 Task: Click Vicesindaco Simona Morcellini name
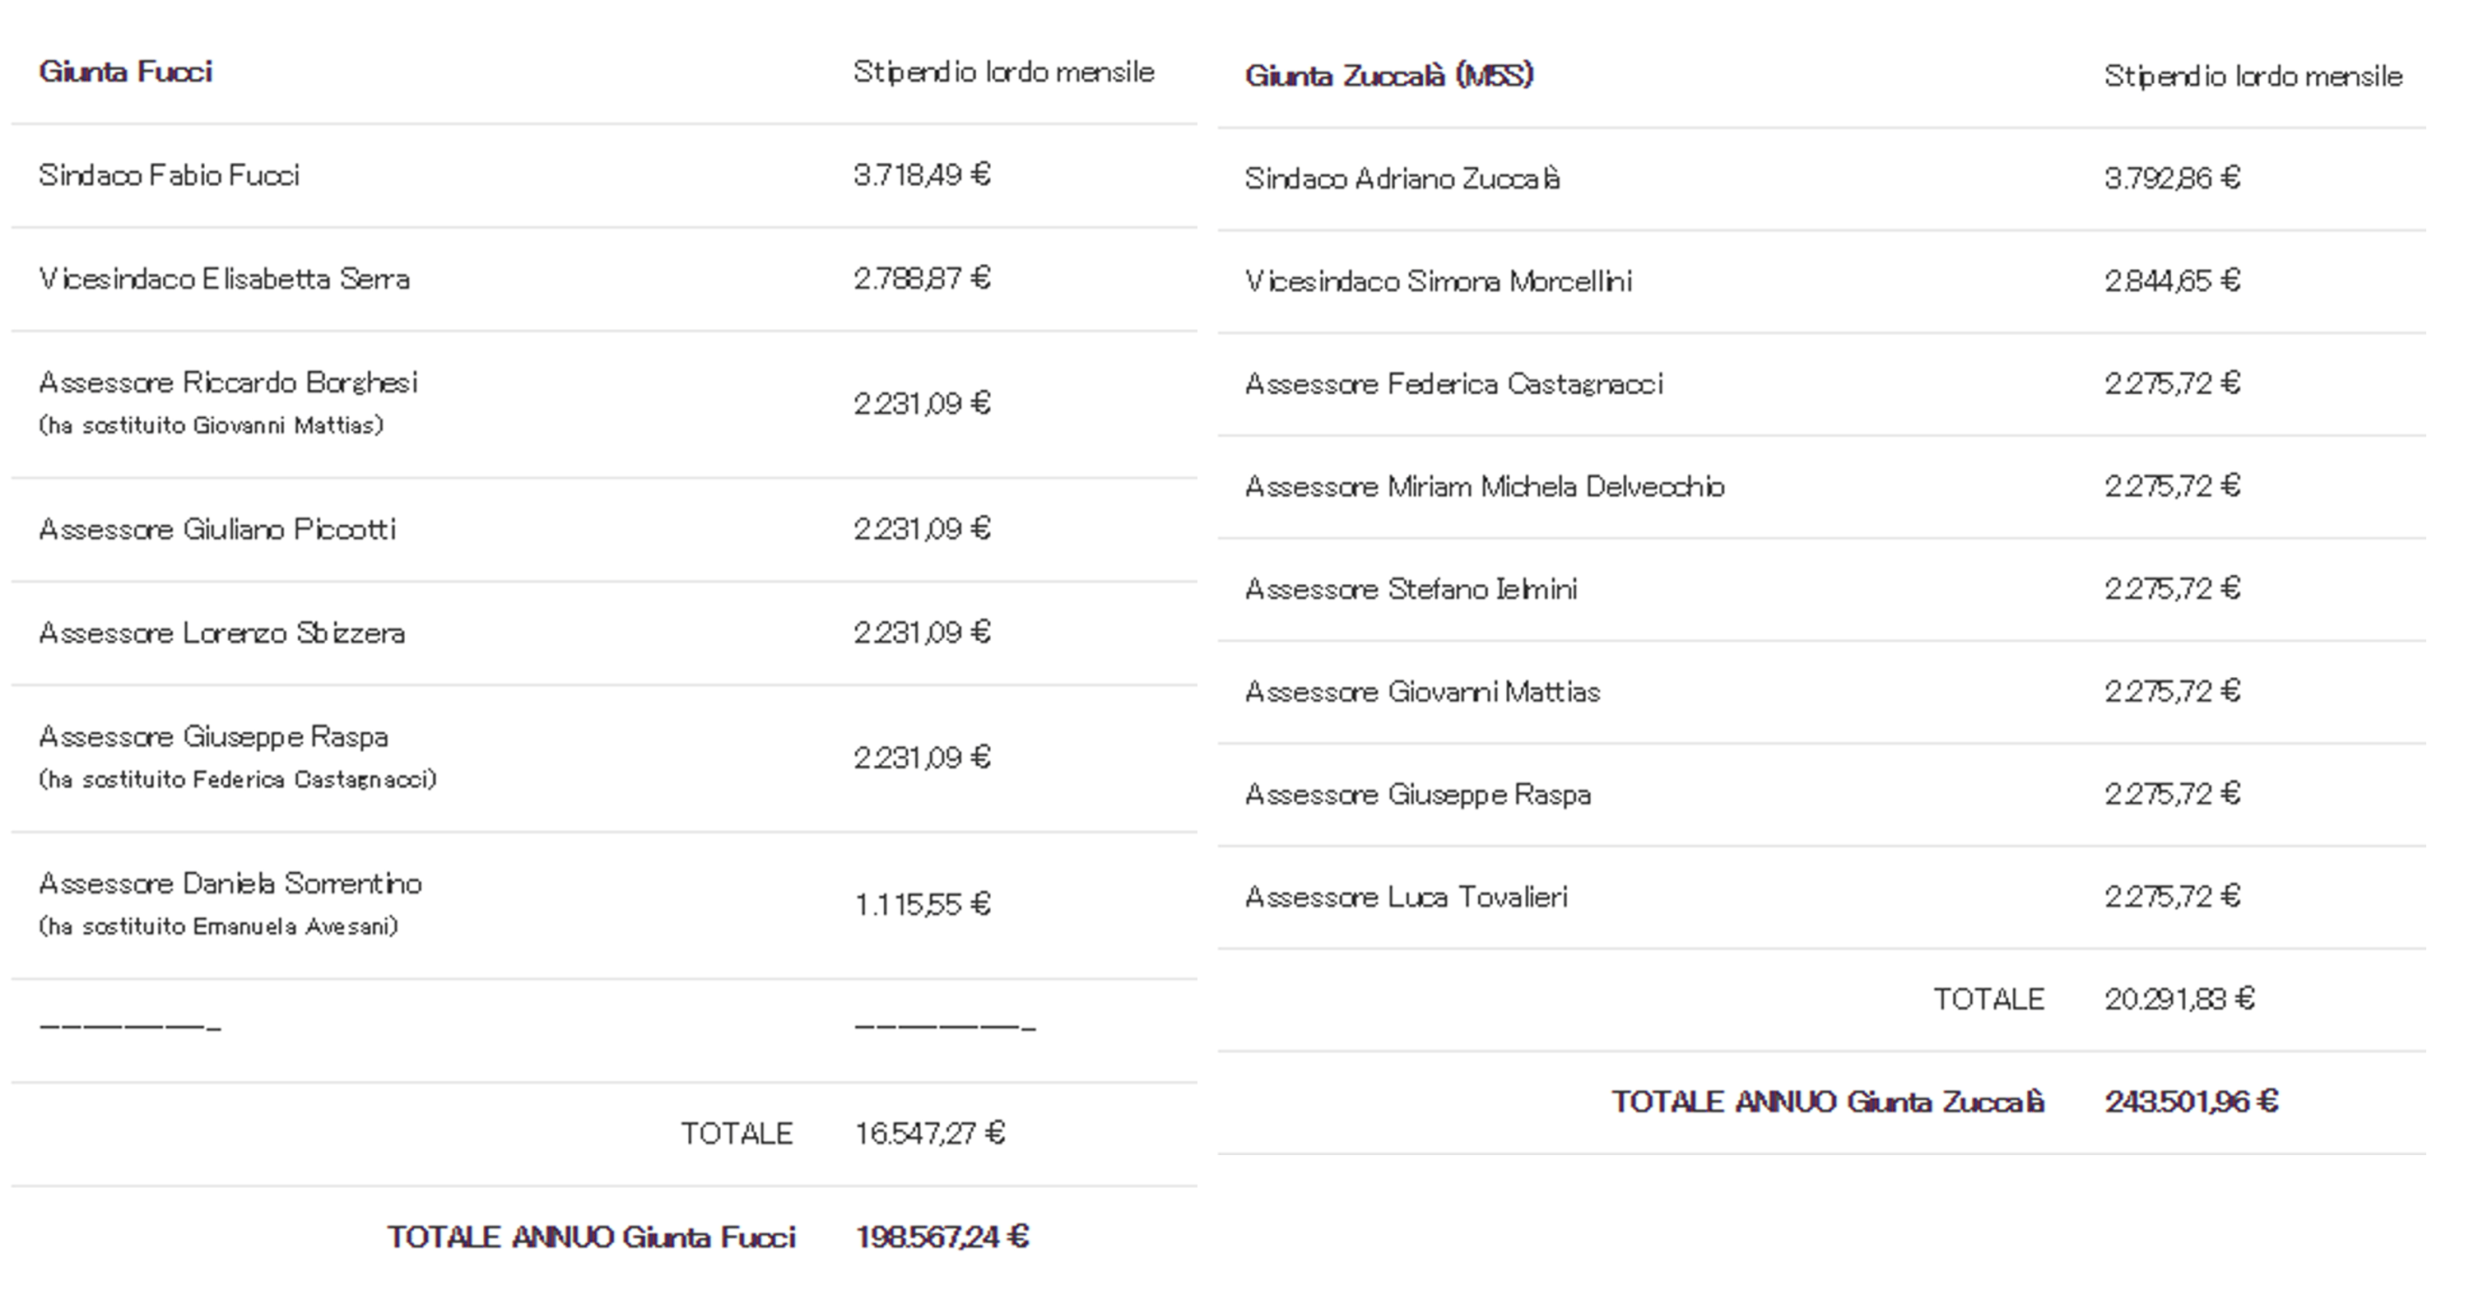click(1439, 281)
